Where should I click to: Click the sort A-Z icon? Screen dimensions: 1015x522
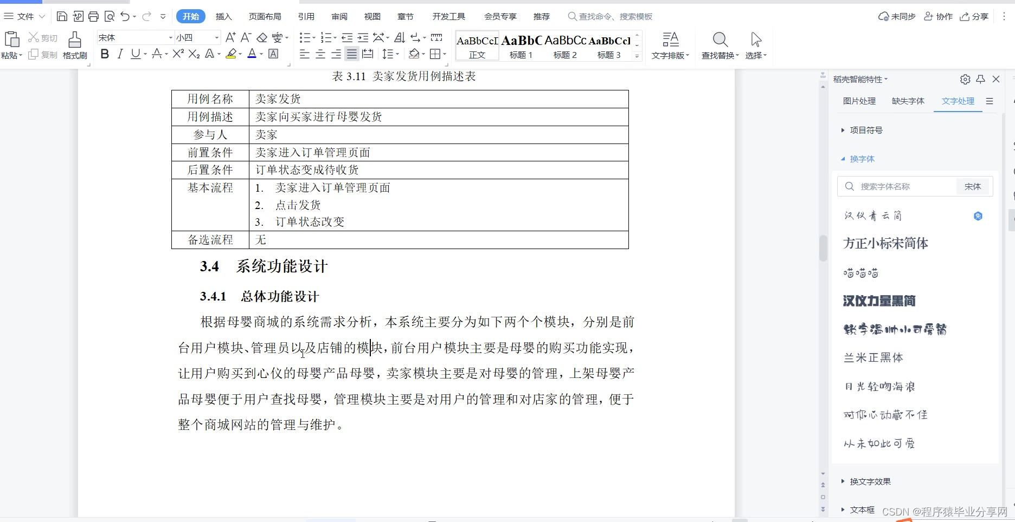pyautogui.click(x=400, y=37)
